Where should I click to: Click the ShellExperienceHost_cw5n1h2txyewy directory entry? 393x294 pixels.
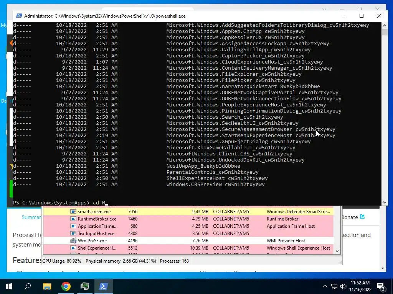click(217, 178)
